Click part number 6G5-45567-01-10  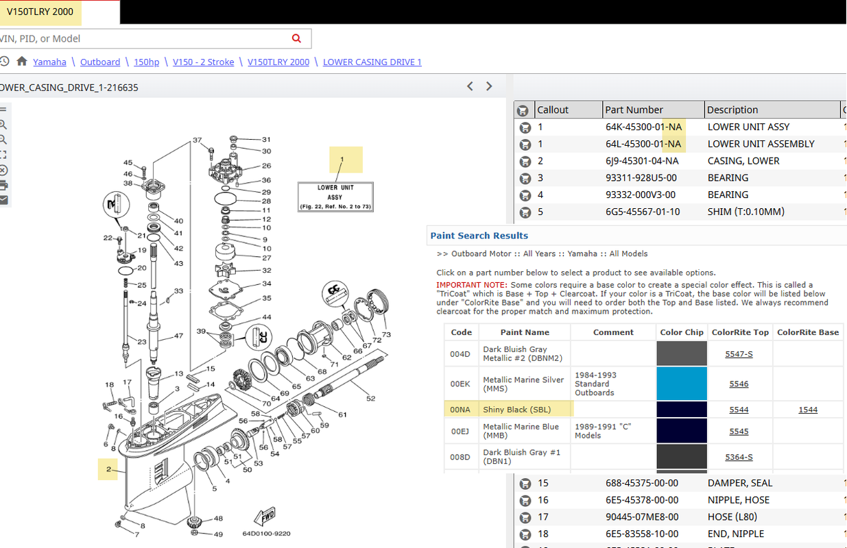(x=643, y=212)
